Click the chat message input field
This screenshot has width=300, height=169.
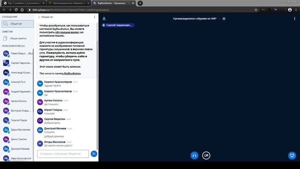[x=63, y=154]
